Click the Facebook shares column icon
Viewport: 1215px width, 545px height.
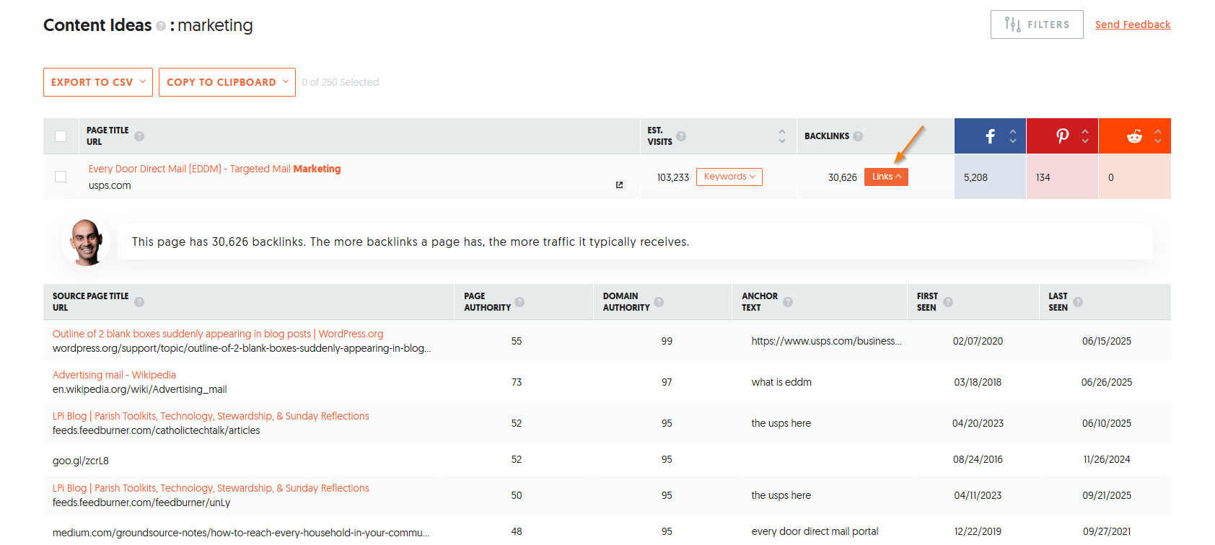click(x=990, y=136)
